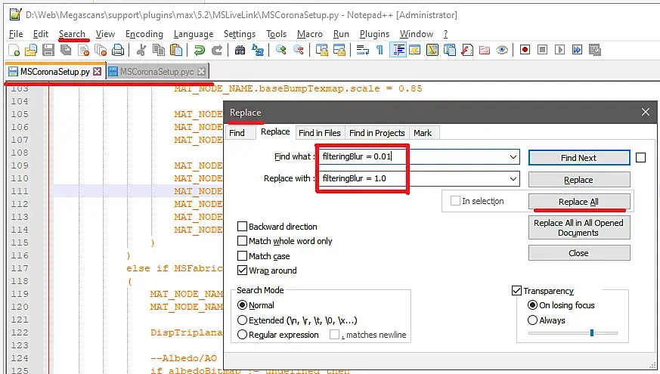Image resolution: width=660 pixels, height=374 pixels.
Task: Tick the checkbox beside Find Next
Action: (640, 157)
